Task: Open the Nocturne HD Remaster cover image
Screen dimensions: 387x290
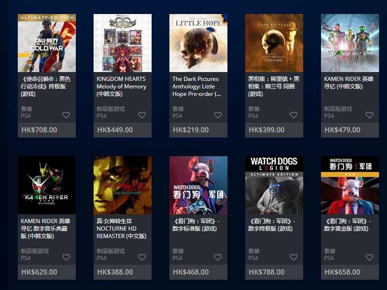Action: point(123,185)
